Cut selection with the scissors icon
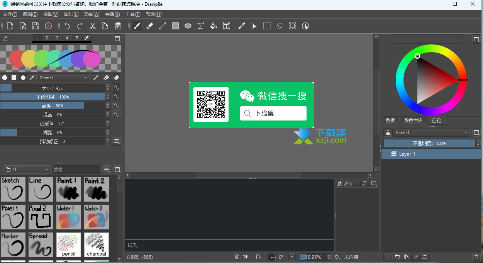This screenshot has height=263, width=483. tap(93, 26)
